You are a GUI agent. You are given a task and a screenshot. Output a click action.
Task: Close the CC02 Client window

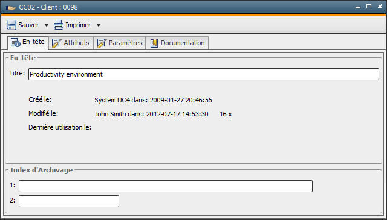click(380, 7)
